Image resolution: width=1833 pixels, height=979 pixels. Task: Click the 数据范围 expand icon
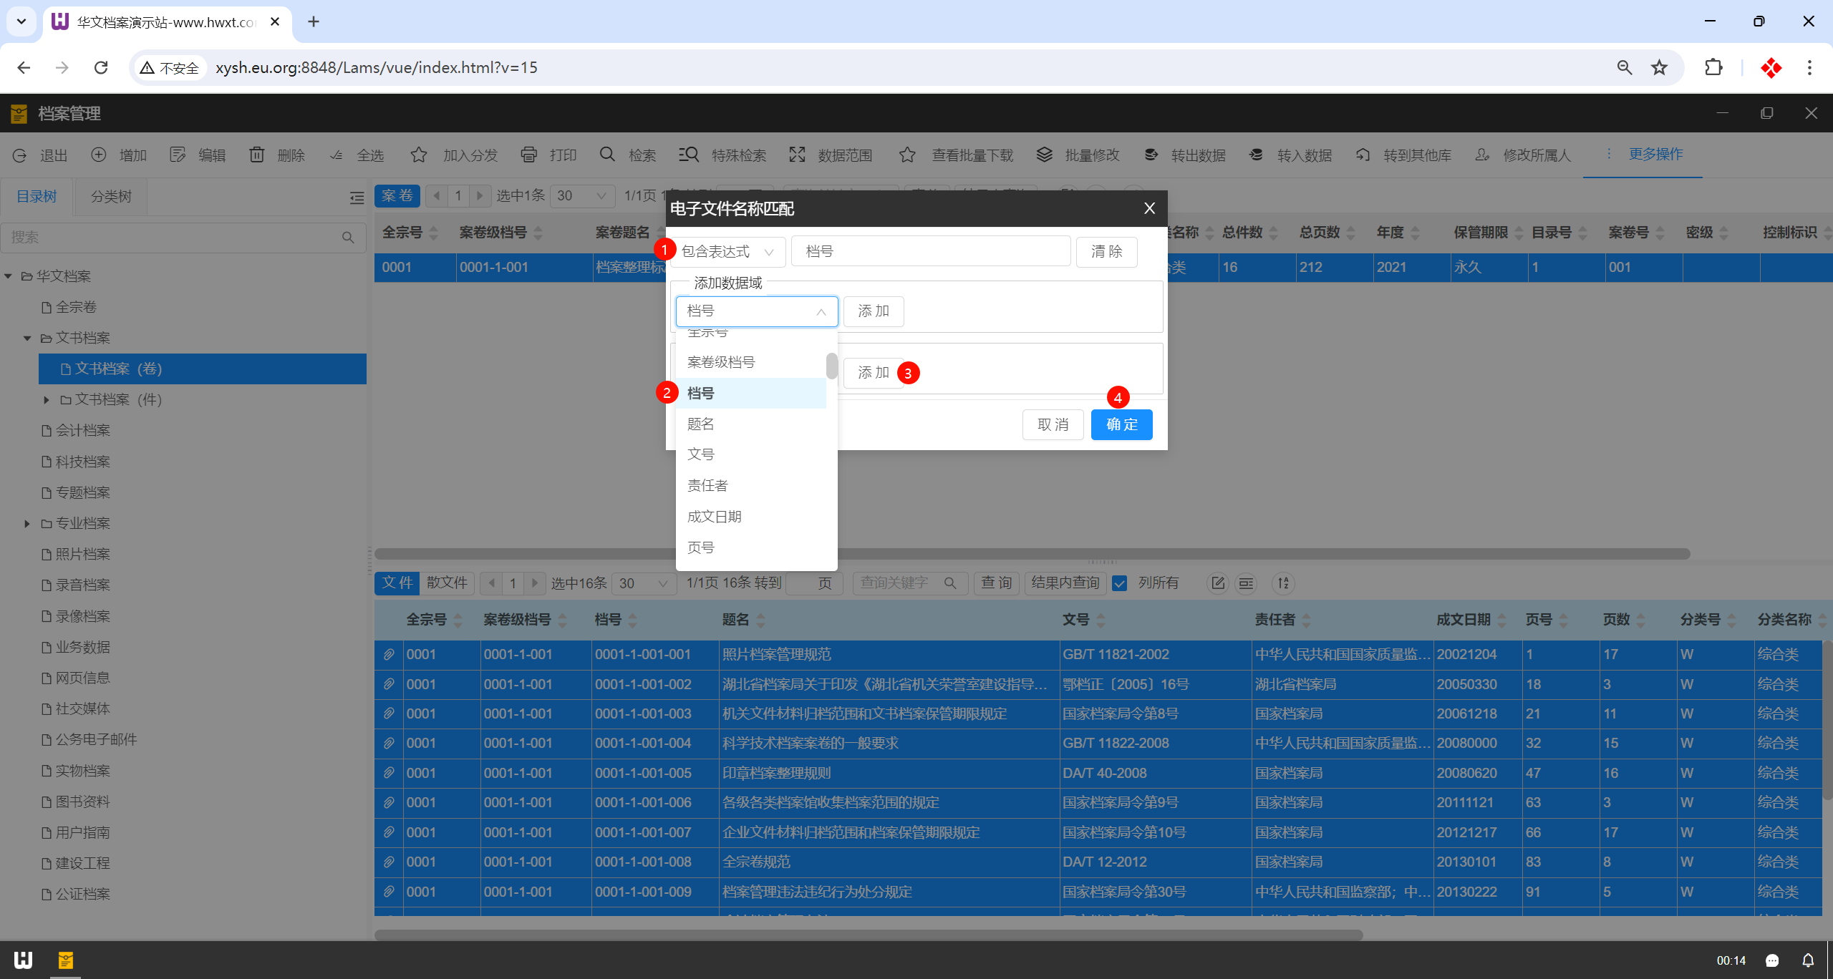(797, 155)
